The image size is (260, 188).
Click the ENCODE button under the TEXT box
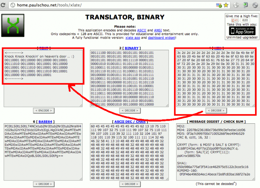[x=44, y=110]
